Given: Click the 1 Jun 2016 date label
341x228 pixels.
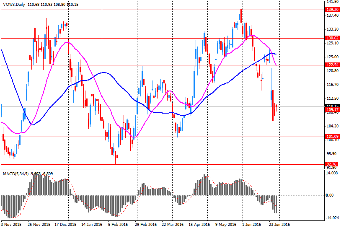Looking at the screenshot, I should (251, 224).
